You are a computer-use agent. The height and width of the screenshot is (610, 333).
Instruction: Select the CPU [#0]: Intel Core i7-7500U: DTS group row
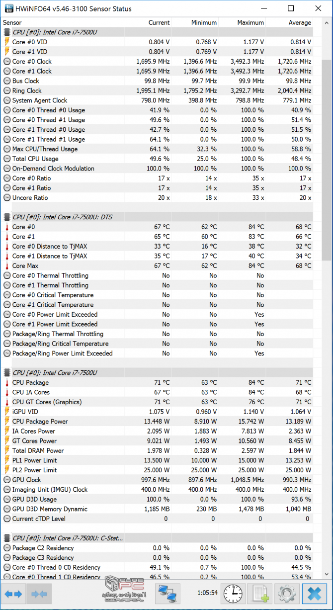click(157, 217)
